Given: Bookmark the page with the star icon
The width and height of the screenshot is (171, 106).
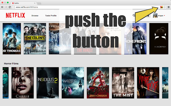Looking at the screenshot, I should (165, 7).
